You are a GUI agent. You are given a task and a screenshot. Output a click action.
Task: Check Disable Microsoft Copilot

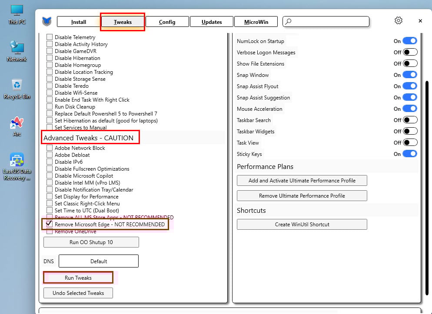pos(50,175)
